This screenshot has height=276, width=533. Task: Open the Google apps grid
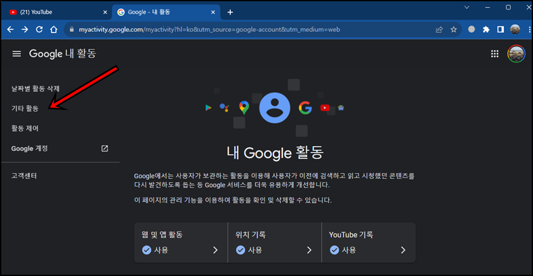[494, 54]
